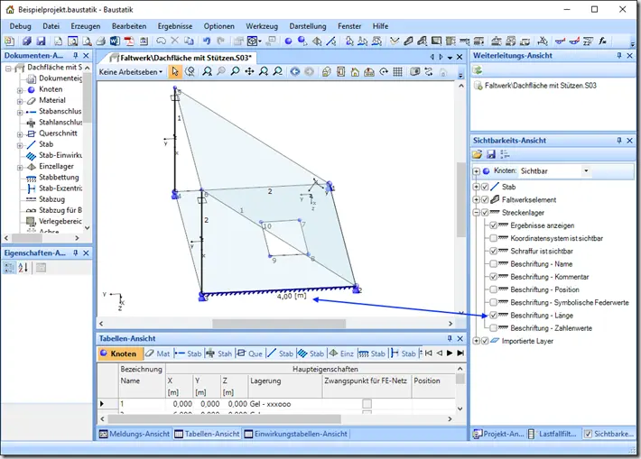Open the Lastfallfilt... panel tab
The image size is (641, 459).
(x=553, y=434)
